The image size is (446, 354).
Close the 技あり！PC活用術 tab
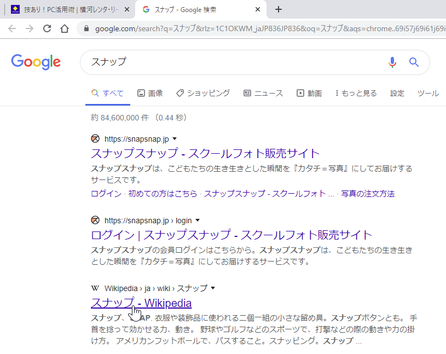127,10
